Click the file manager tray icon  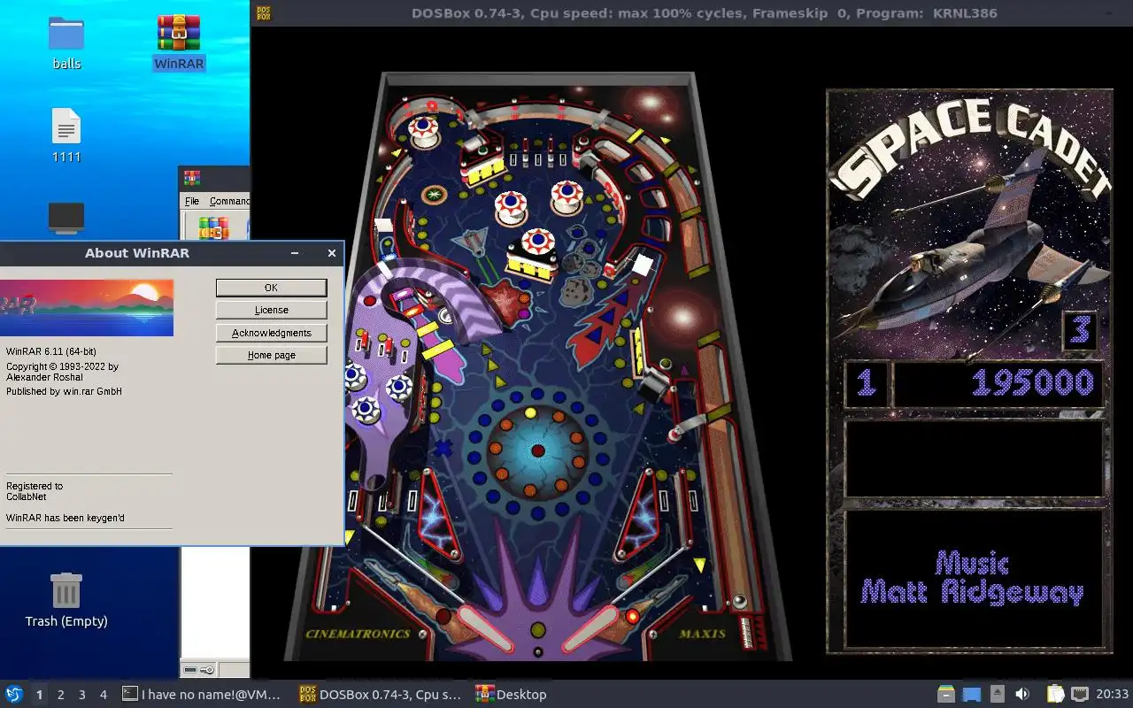tap(946, 695)
